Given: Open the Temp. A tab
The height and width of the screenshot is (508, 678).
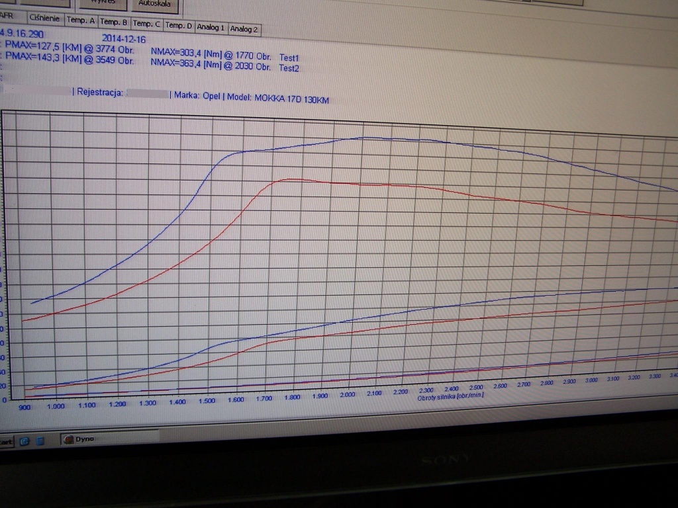Looking at the screenshot, I should click(x=81, y=21).
